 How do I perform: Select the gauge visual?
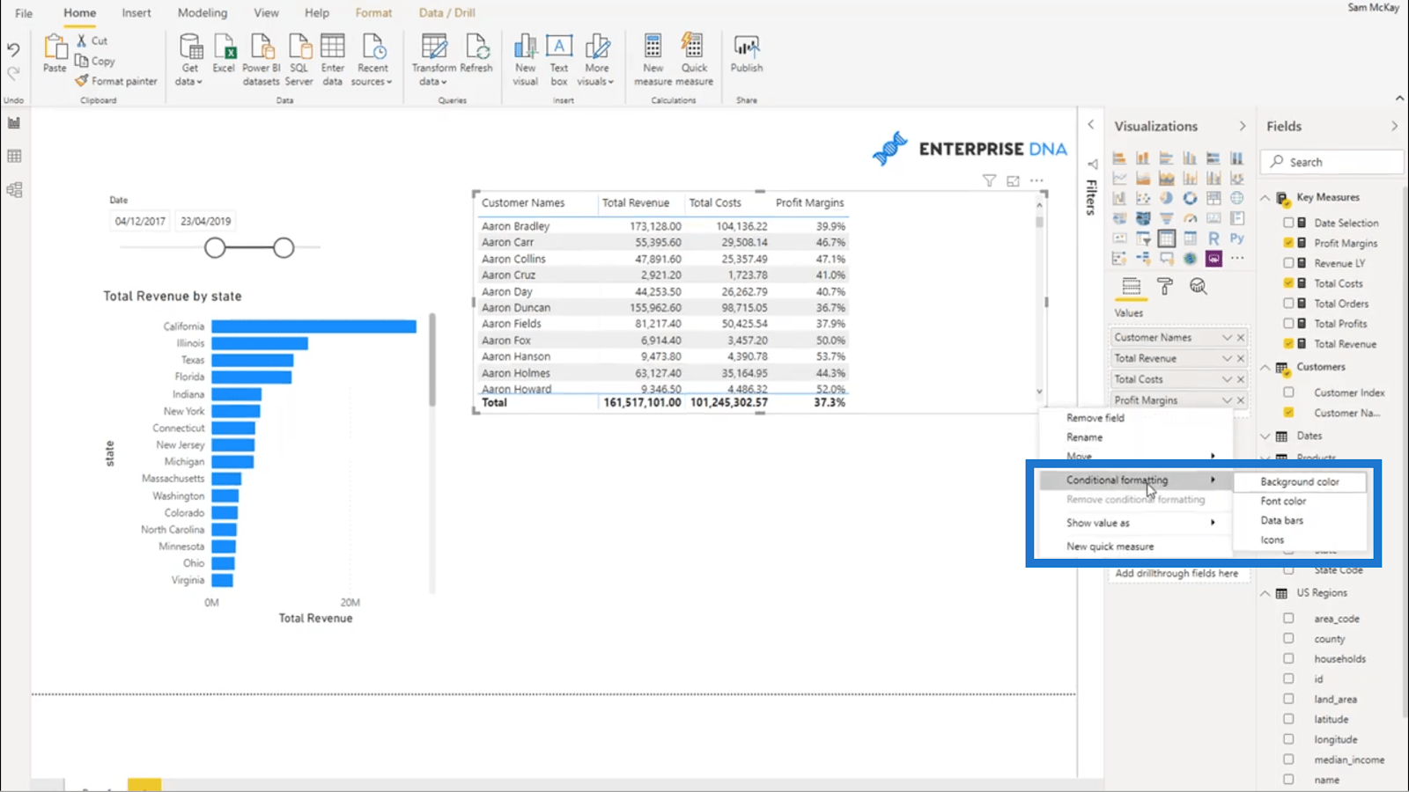pyautogui.click(x=1190, y=217)
